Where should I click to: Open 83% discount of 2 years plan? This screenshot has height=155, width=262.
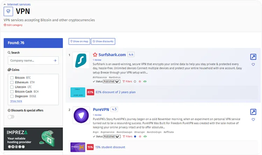point(116,92)
